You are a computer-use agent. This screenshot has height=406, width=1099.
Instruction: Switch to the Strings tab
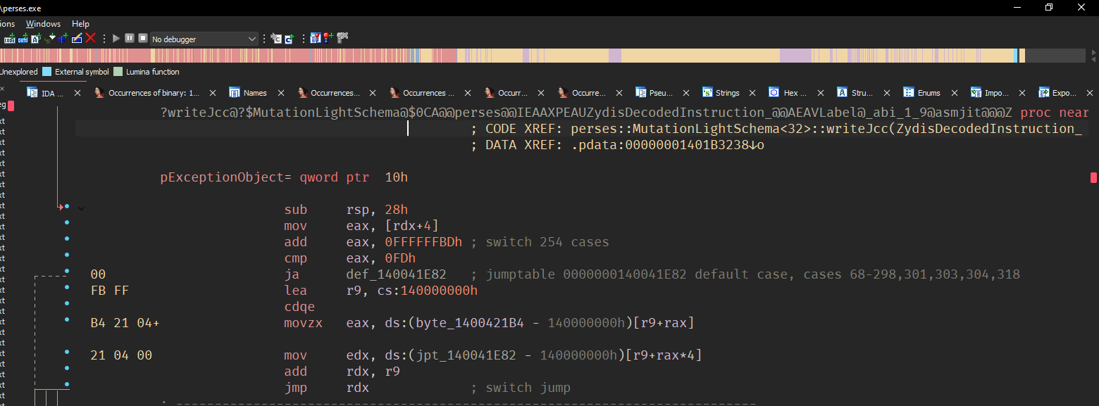pyautogui.click(x=727, y=93)
